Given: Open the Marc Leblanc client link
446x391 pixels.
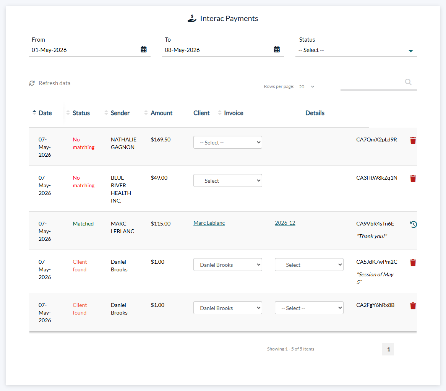Looking at the screenshot, I should (x=209, y=223).
